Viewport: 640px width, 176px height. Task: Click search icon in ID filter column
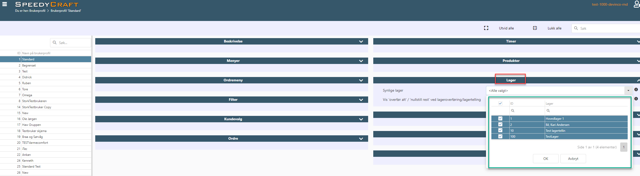[512, 111]
